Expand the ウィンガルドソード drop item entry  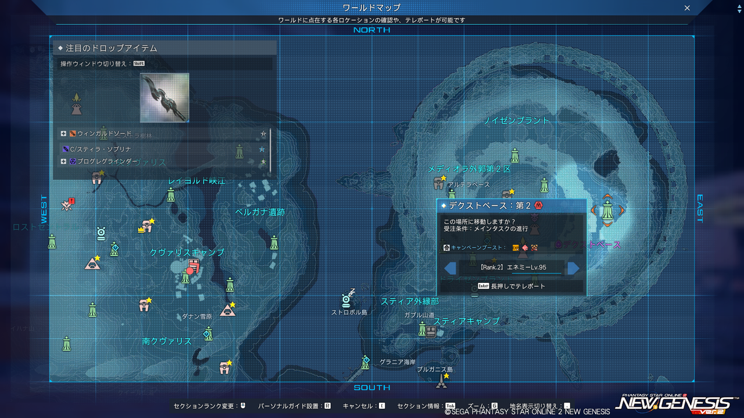coord(64,134)
